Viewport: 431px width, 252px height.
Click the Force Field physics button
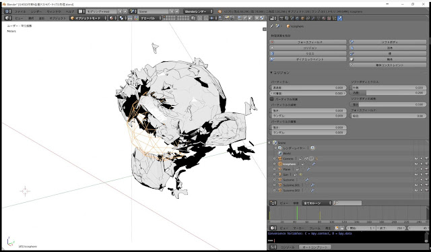(x=308, y=42)
